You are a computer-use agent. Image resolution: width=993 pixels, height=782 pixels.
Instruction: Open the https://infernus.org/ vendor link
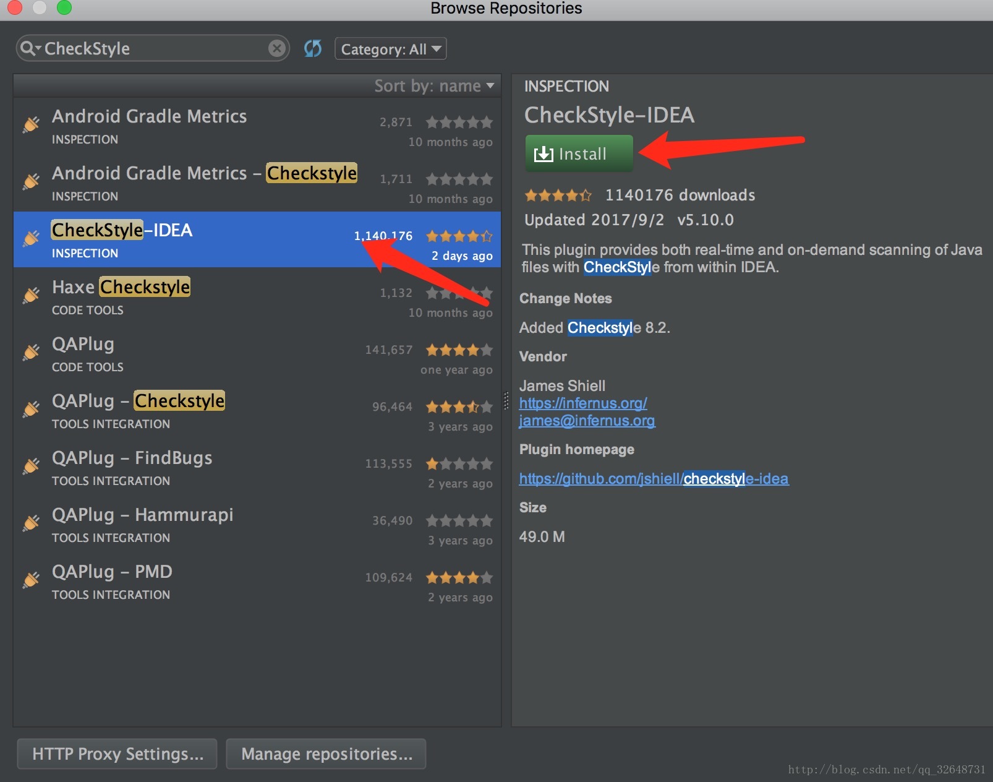[x=583, y=403]
